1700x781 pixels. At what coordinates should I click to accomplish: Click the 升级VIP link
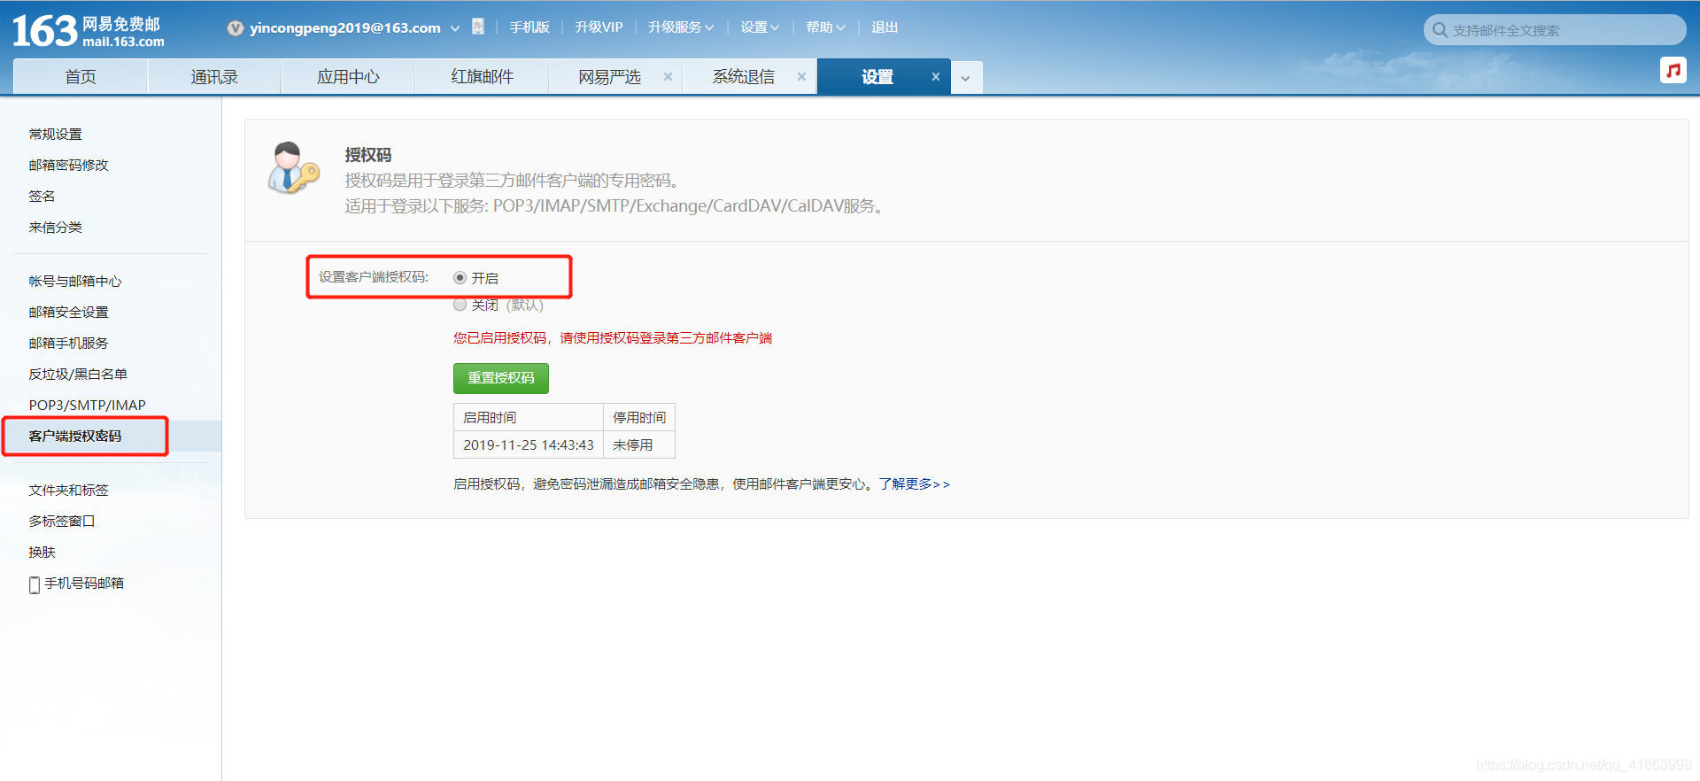pyautogui.click(x=599, y=27)
